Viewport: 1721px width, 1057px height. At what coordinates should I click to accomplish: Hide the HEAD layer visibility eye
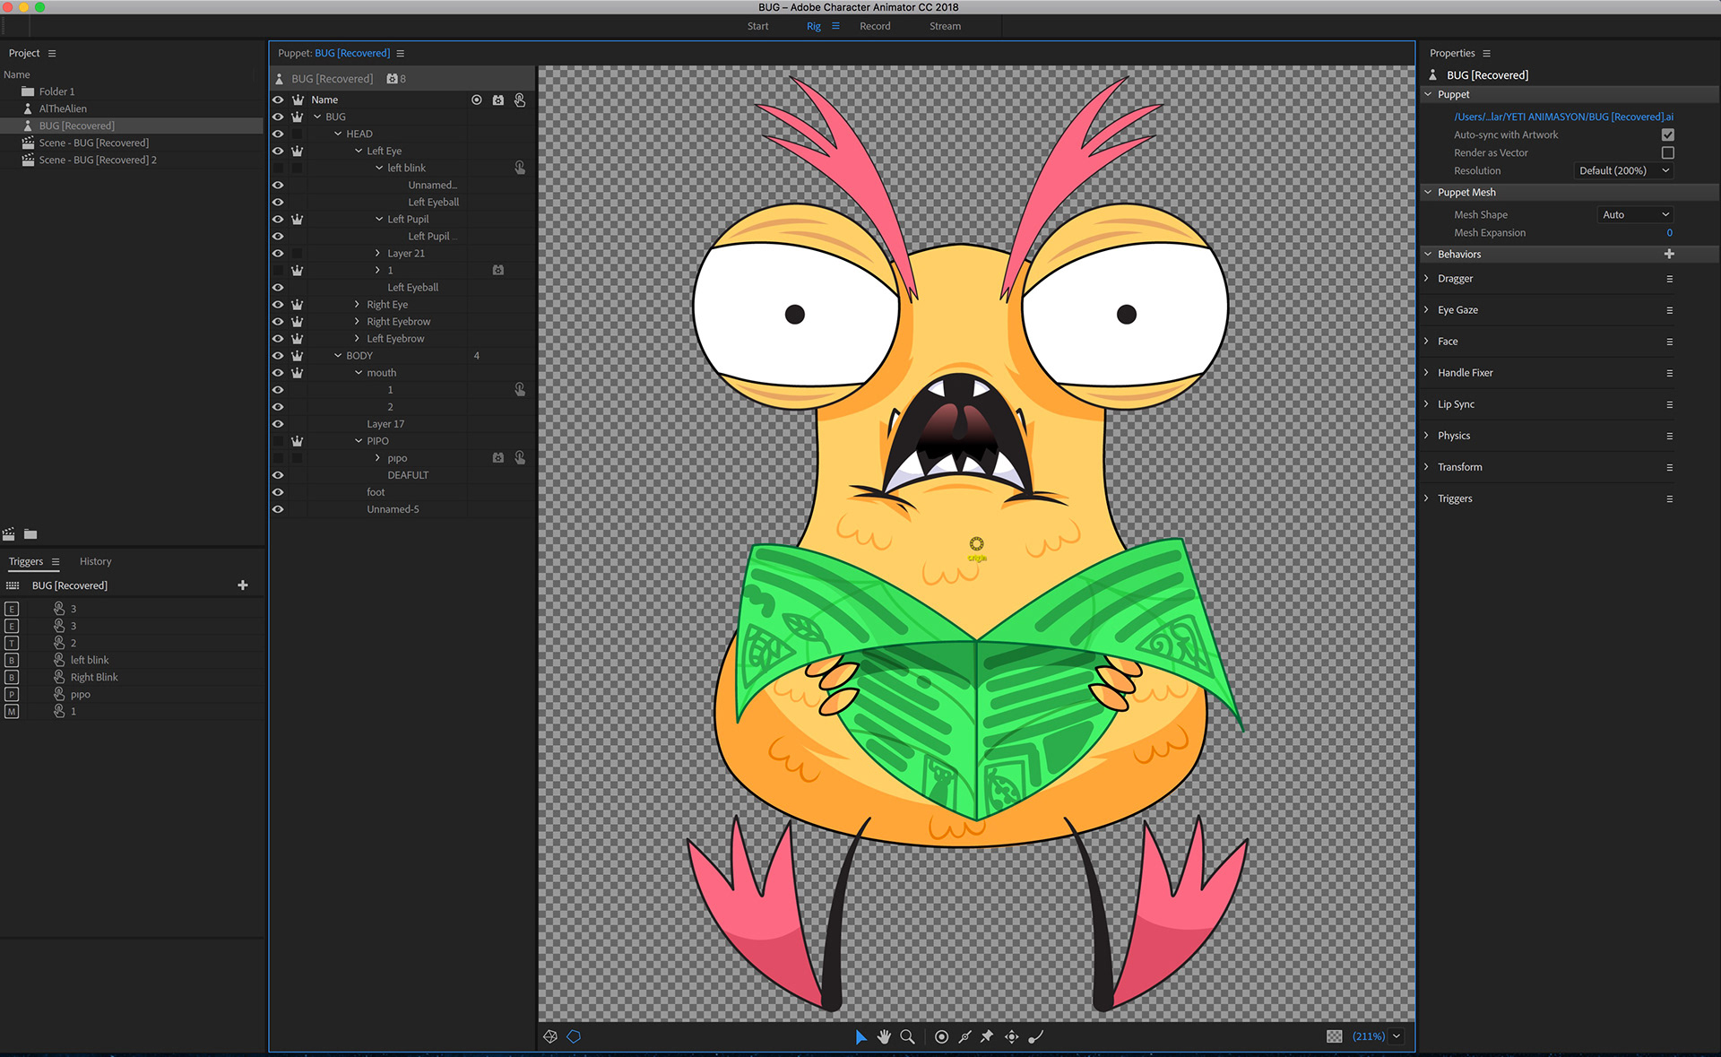[278, 134]
